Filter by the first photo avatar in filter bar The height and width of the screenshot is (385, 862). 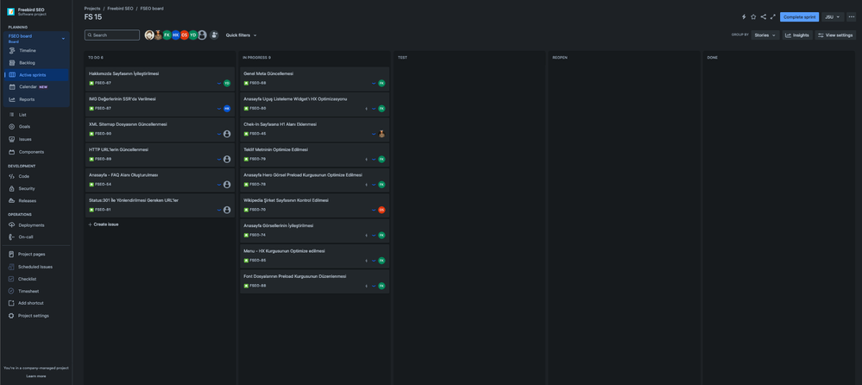click(149, 35)
